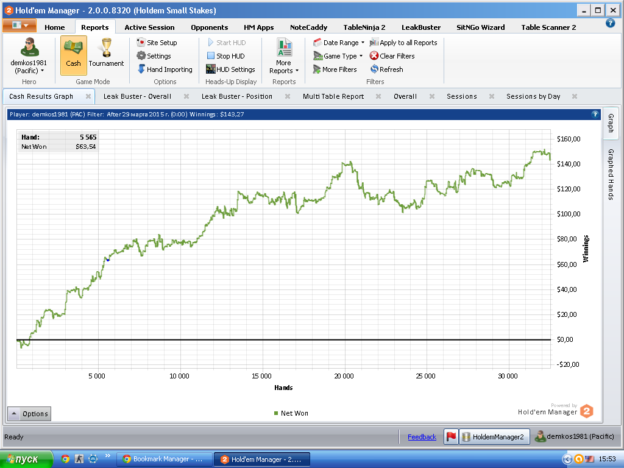The image size is (624, 468).
Task: Close the Leak Buster - Position tab
Action: point(288,96)
